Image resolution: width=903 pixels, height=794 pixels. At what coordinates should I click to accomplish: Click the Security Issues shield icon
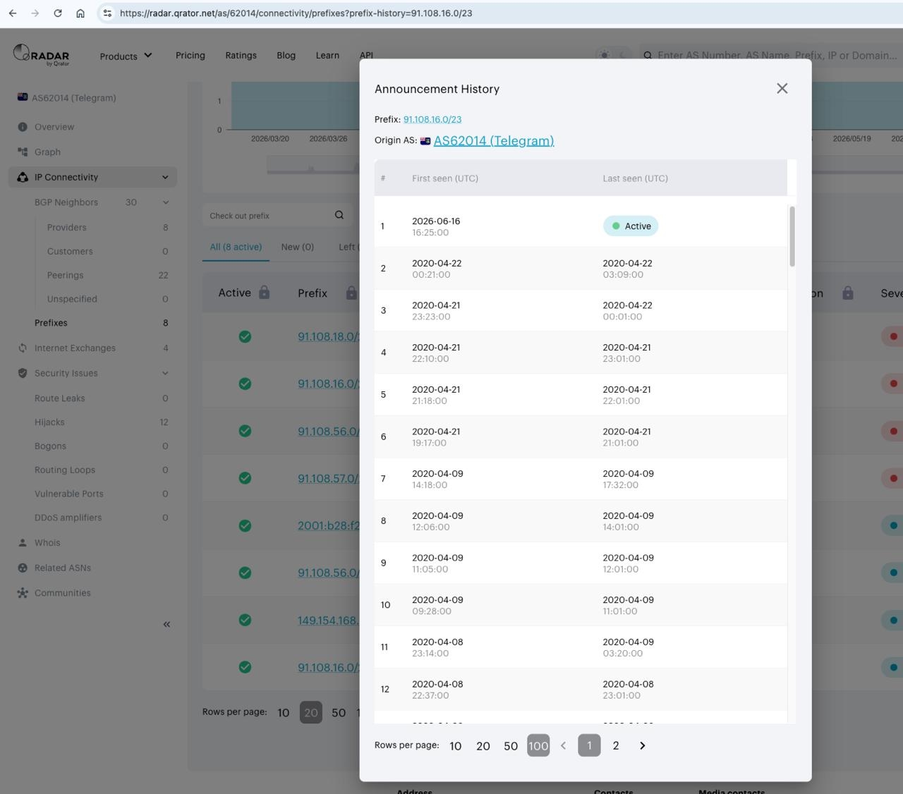pos(23,373)
